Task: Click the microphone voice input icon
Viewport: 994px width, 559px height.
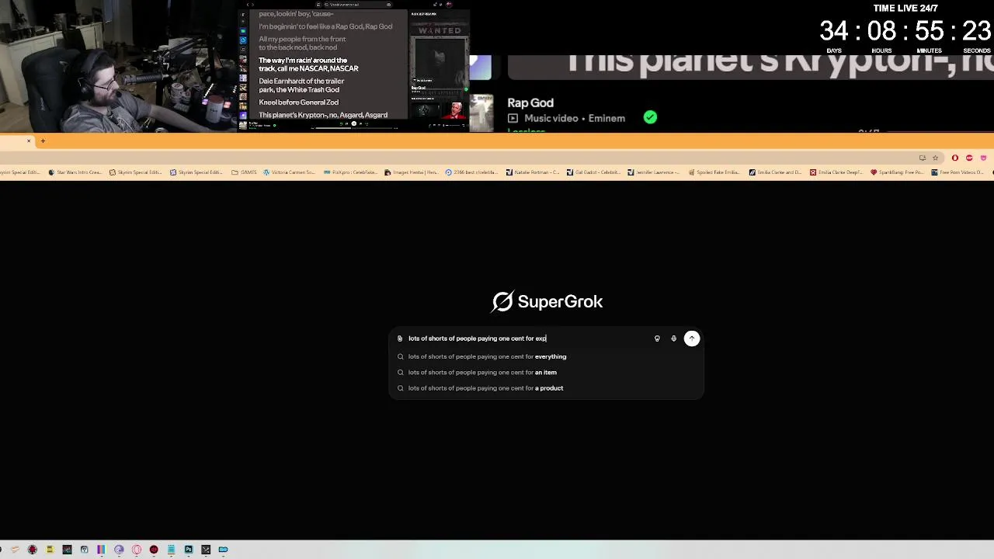Action: coord(673,339)
